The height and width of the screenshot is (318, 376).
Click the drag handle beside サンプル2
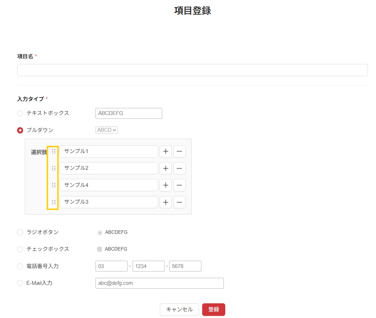(x=54, y=168)
